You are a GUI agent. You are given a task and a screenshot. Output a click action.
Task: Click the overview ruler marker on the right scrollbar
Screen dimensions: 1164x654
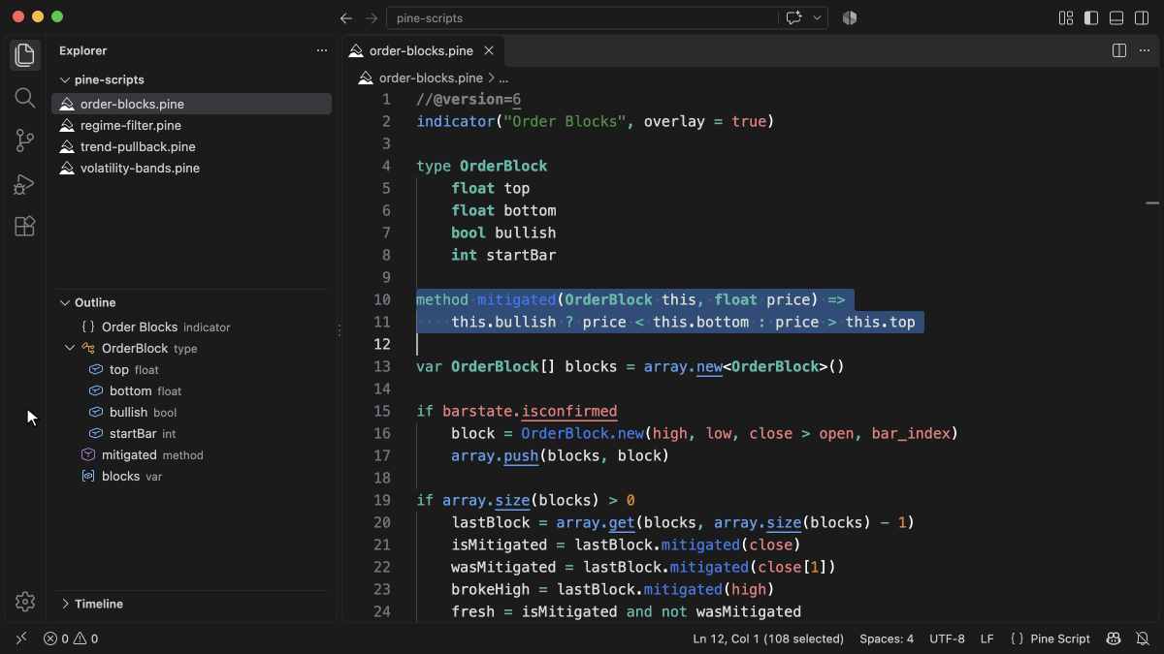point(1152,203)
